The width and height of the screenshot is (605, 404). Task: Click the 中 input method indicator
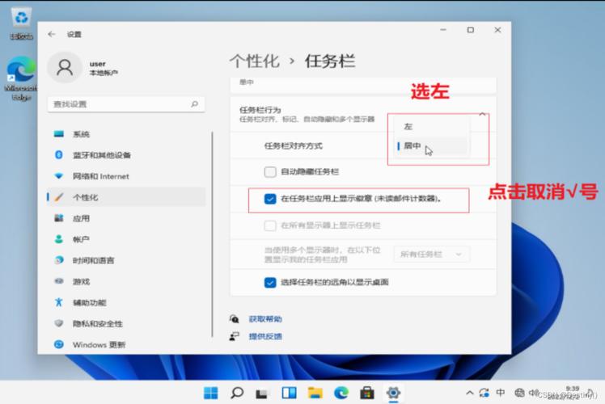(x=501, y=393)
